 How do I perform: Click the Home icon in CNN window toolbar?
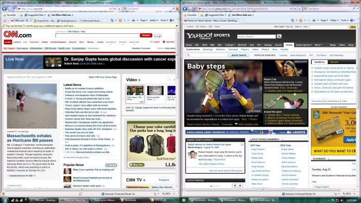(111, 20)
